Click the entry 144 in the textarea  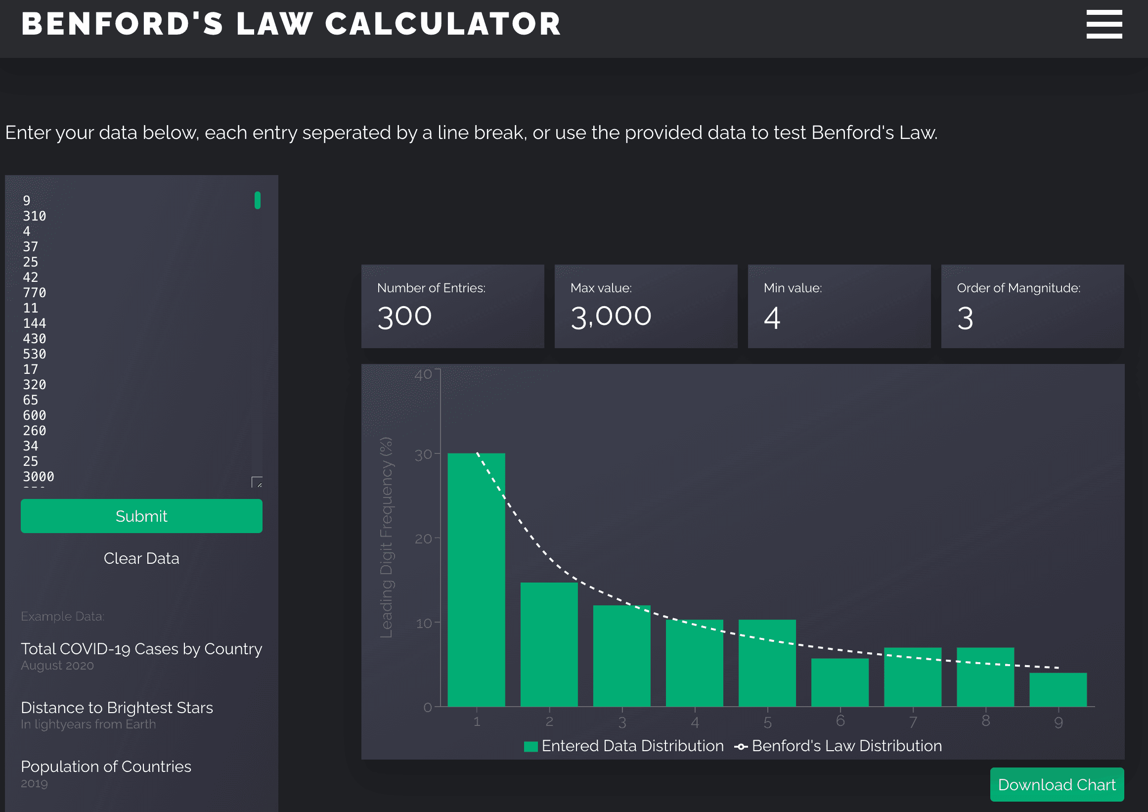pos(35,323)
